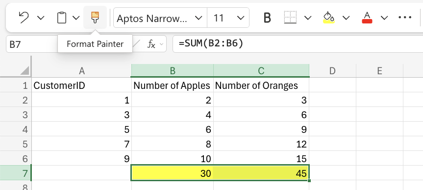Click the Borders grid icon
This screenshot has width=423, height=190.
(x=290, y=18)
